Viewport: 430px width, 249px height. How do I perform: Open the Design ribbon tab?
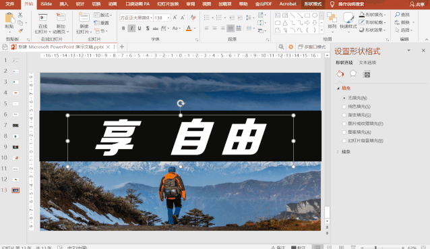click(x=80, y=4)
